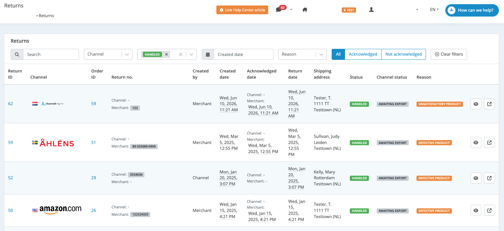Clear all values in the status filter
This screenshot has width=504, height=231.
point(181,54)
